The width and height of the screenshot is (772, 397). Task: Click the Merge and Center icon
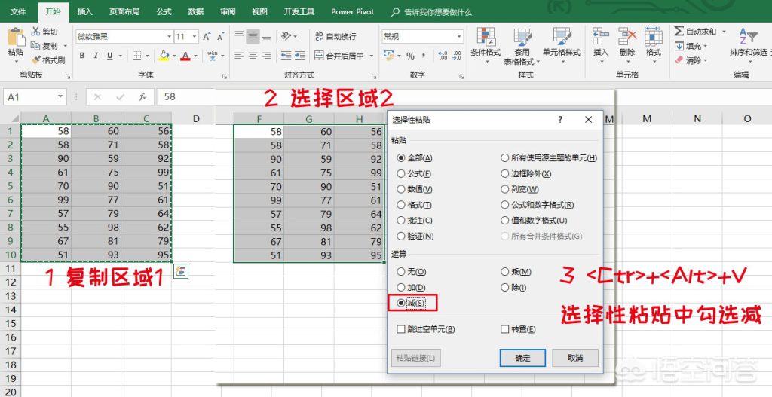[x=319, y=56]
